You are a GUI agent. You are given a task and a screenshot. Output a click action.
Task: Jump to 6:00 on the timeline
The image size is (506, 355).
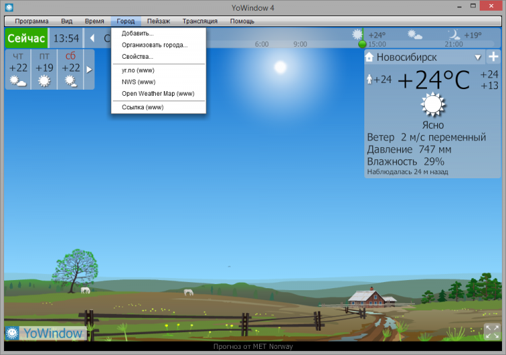click(261, 45)
